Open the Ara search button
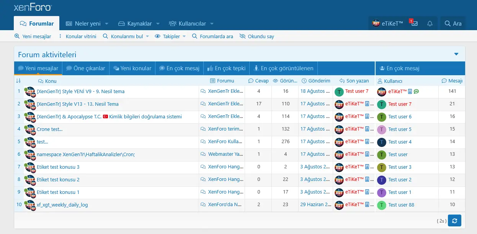The image size is (477, 234). (x=453, y=24)
